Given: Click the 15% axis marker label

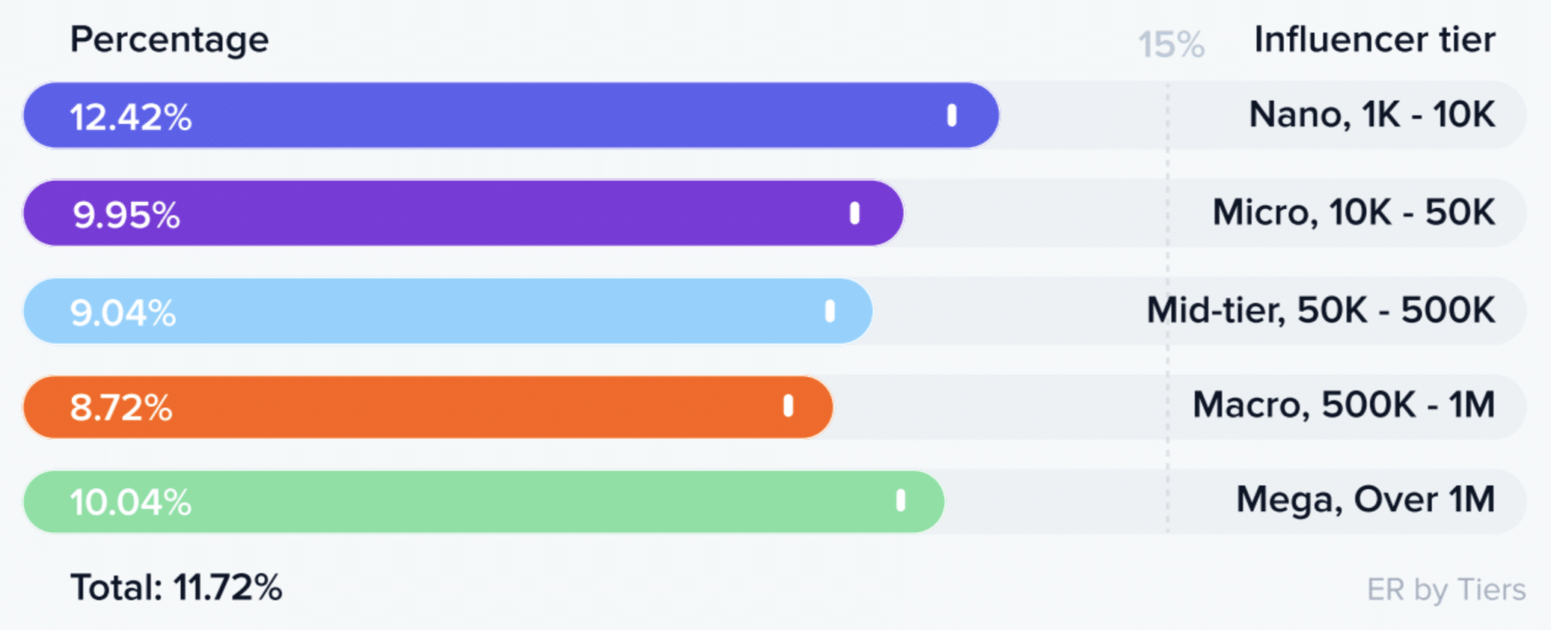Looking at the screenshot, I should [x=1171, y=45].
